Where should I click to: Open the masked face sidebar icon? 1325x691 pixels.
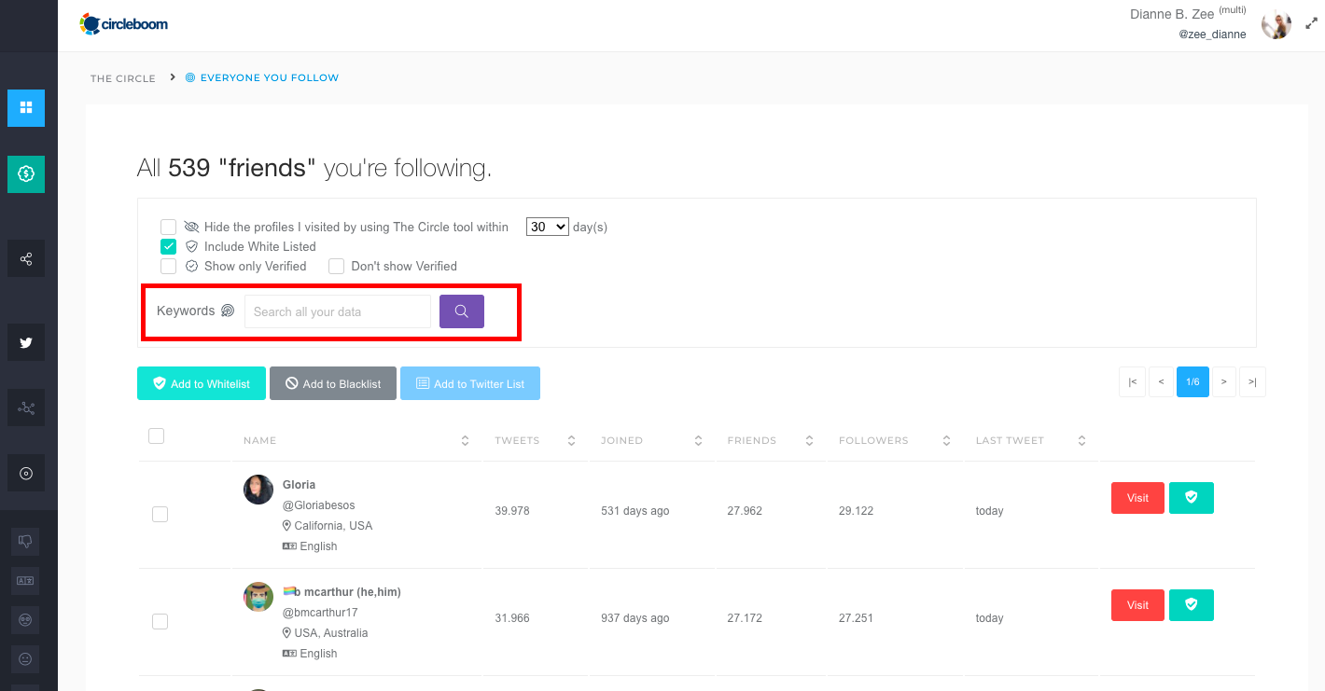tap(25, 619)
